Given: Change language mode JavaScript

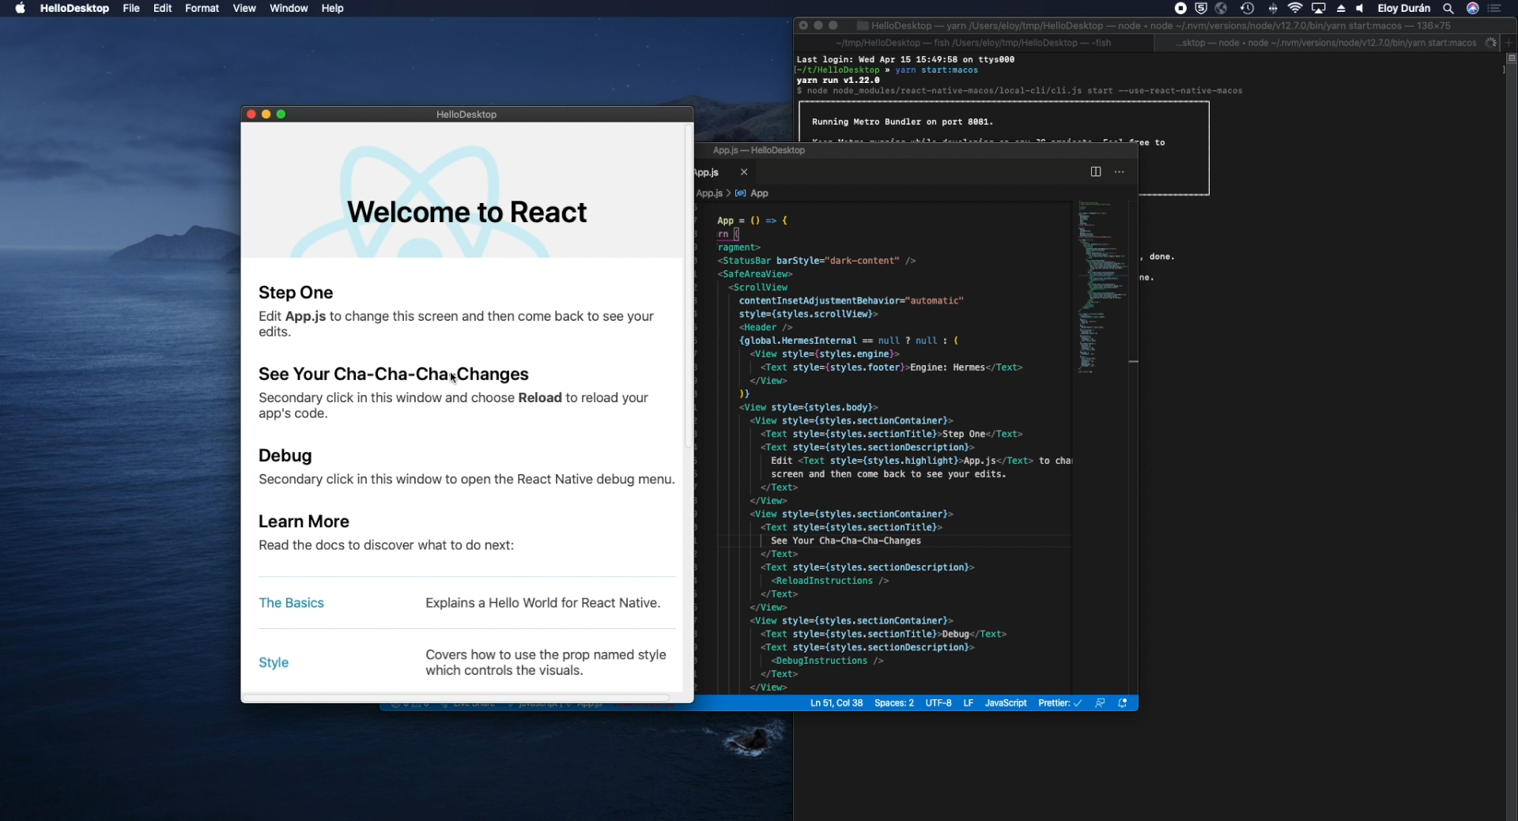Looking at the screenshot, I should coord(1006,703).
